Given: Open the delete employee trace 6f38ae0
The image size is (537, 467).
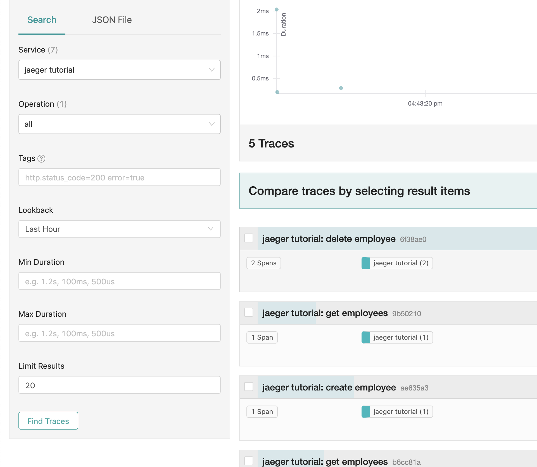Looking at the screenshot, I should (329, 239).
